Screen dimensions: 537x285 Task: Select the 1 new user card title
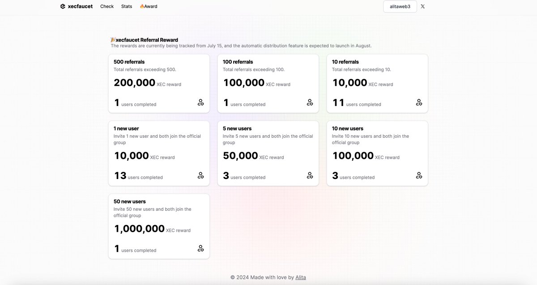pos(126,128)
